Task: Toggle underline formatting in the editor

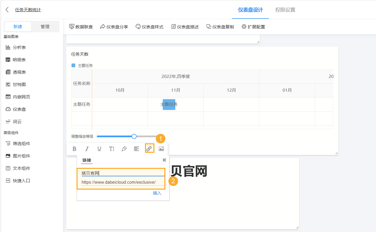Action: click(x=99, y=149)
